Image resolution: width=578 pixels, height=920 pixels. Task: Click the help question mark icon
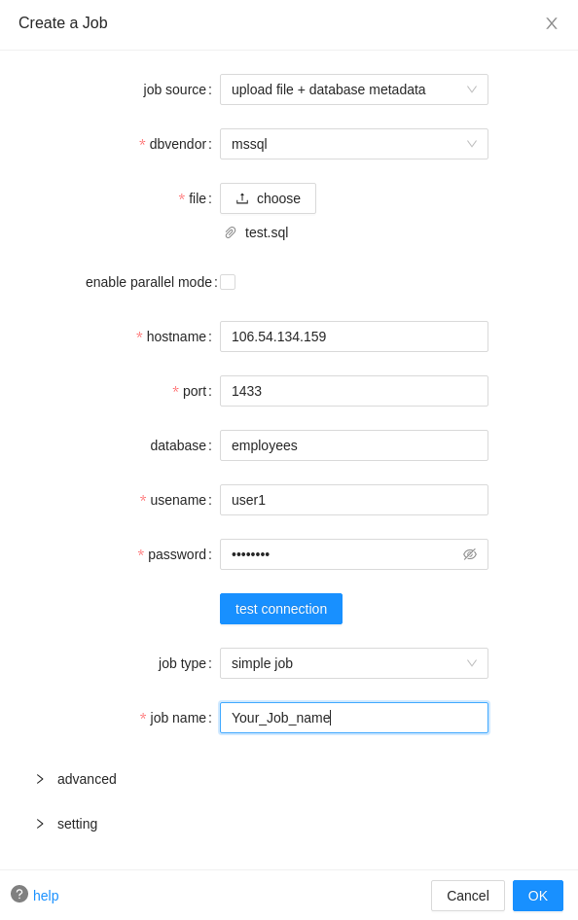(19, 894)
